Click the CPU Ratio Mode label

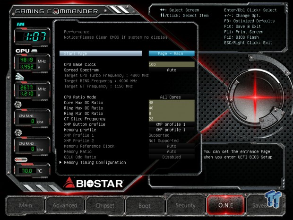[x=80, y=97]
